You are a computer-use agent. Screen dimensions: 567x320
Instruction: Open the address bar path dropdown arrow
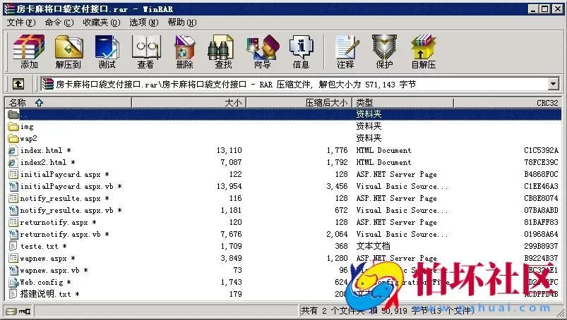click(553, 85)
